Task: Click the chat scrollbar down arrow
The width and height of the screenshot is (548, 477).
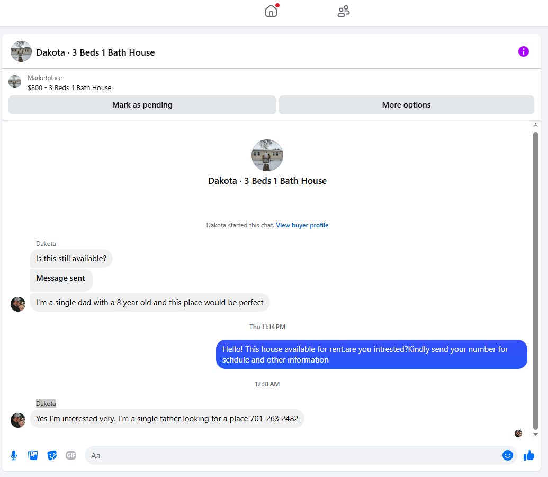Action: 535,434
